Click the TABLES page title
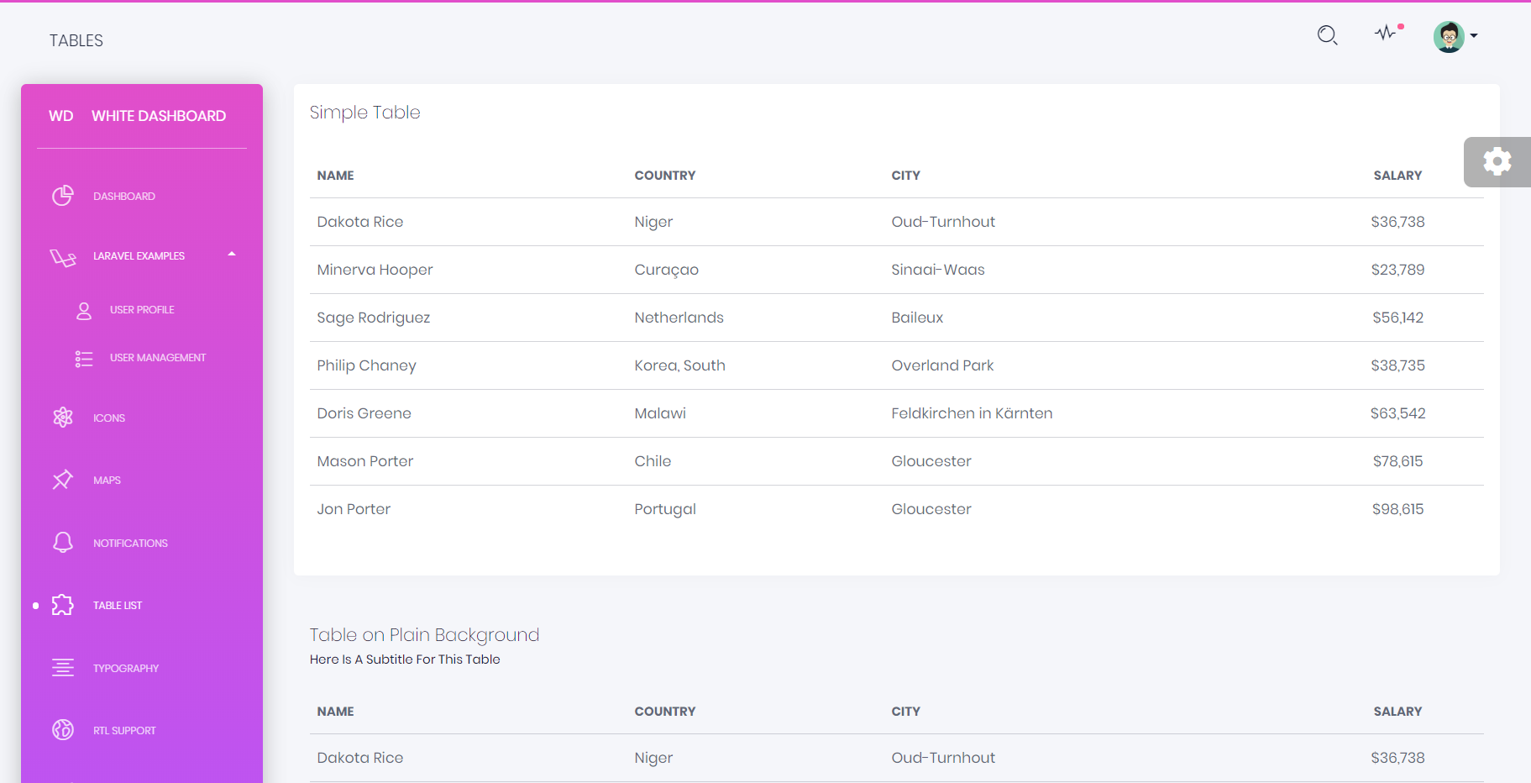Viewport: 1531px width, 783px height. coord(76,40)
